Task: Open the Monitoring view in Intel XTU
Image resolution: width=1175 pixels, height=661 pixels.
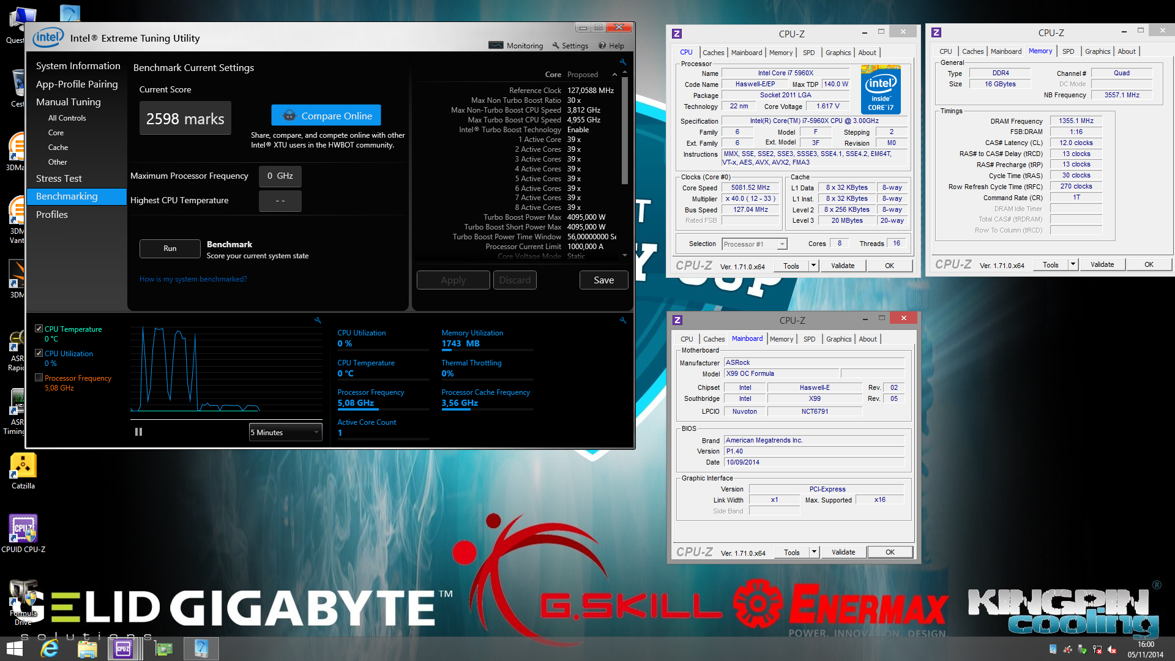Action: (516, 46)
